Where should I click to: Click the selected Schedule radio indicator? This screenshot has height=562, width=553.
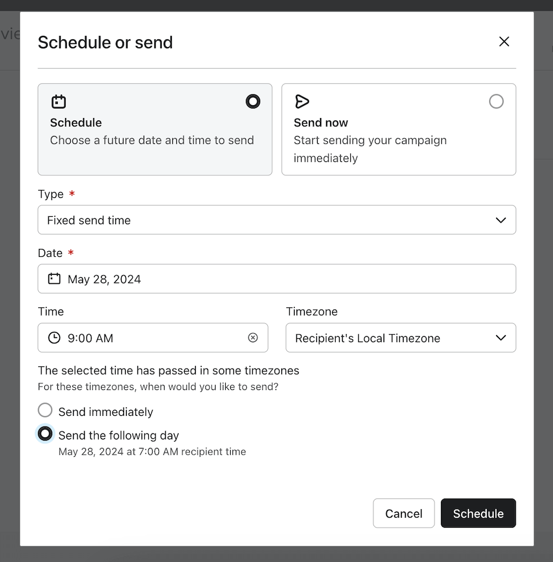pyautogui.click(x=253, y=101)
